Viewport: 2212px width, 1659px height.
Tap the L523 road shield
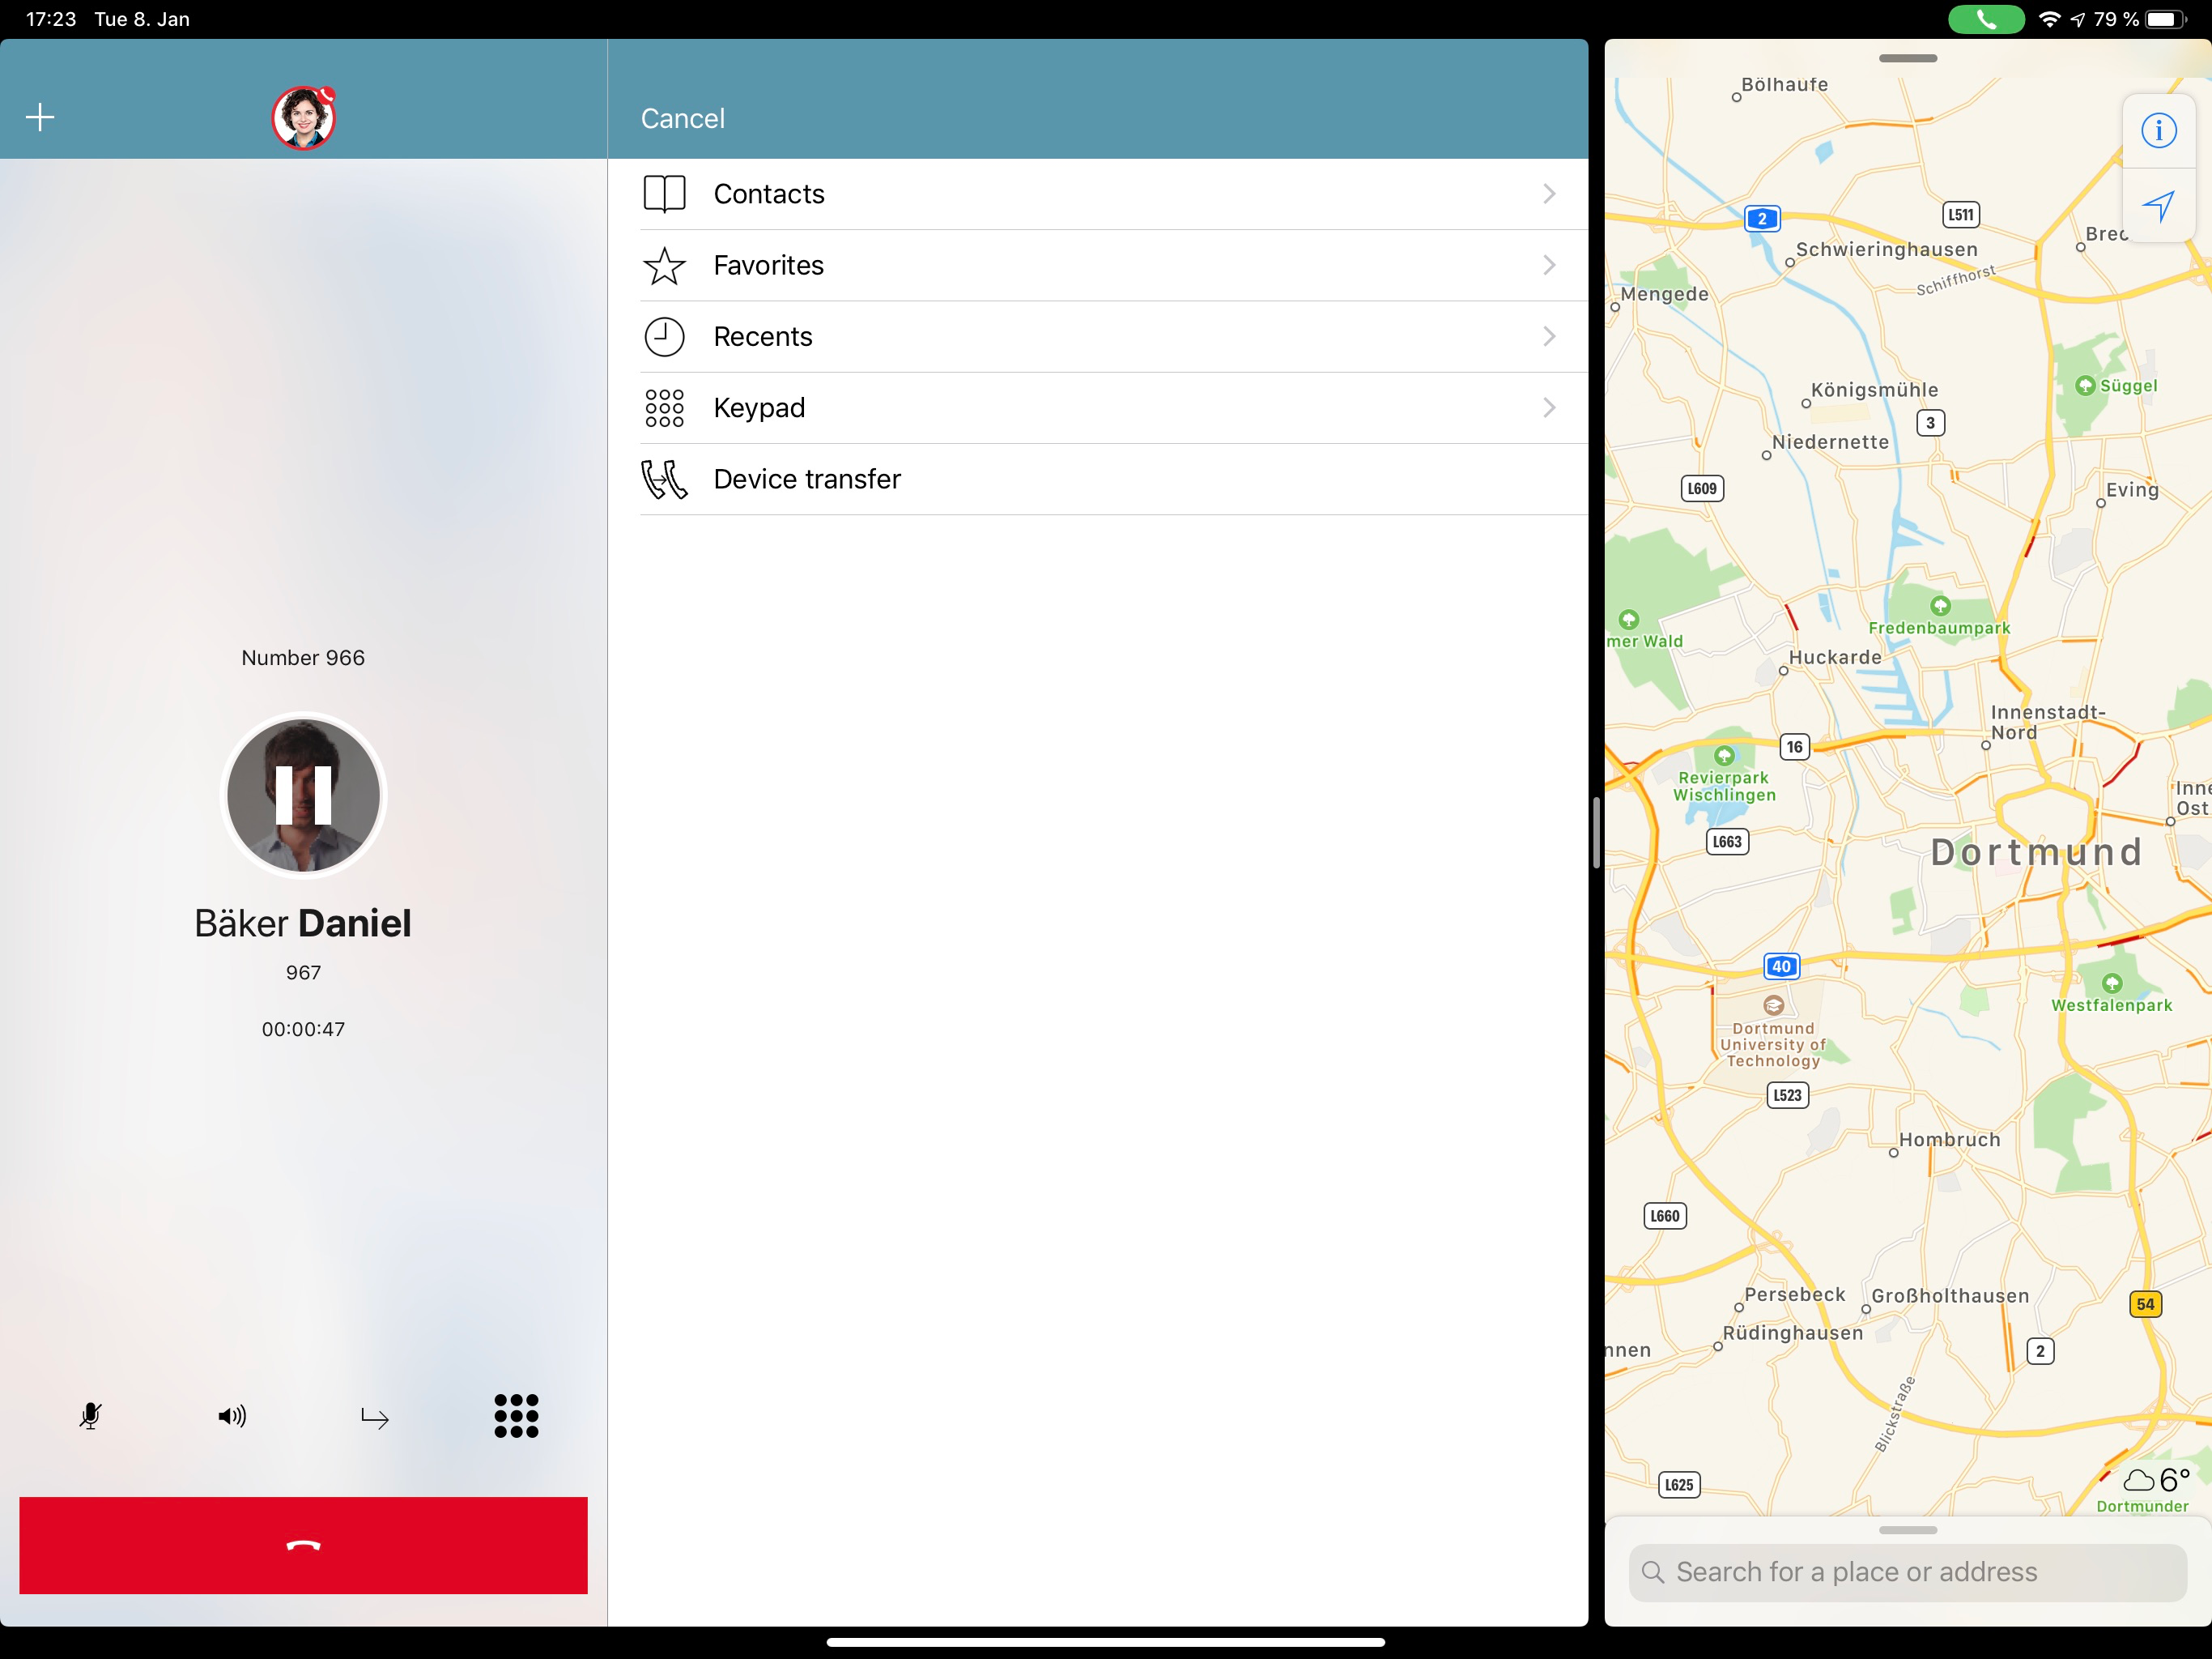point(1787,1094)
